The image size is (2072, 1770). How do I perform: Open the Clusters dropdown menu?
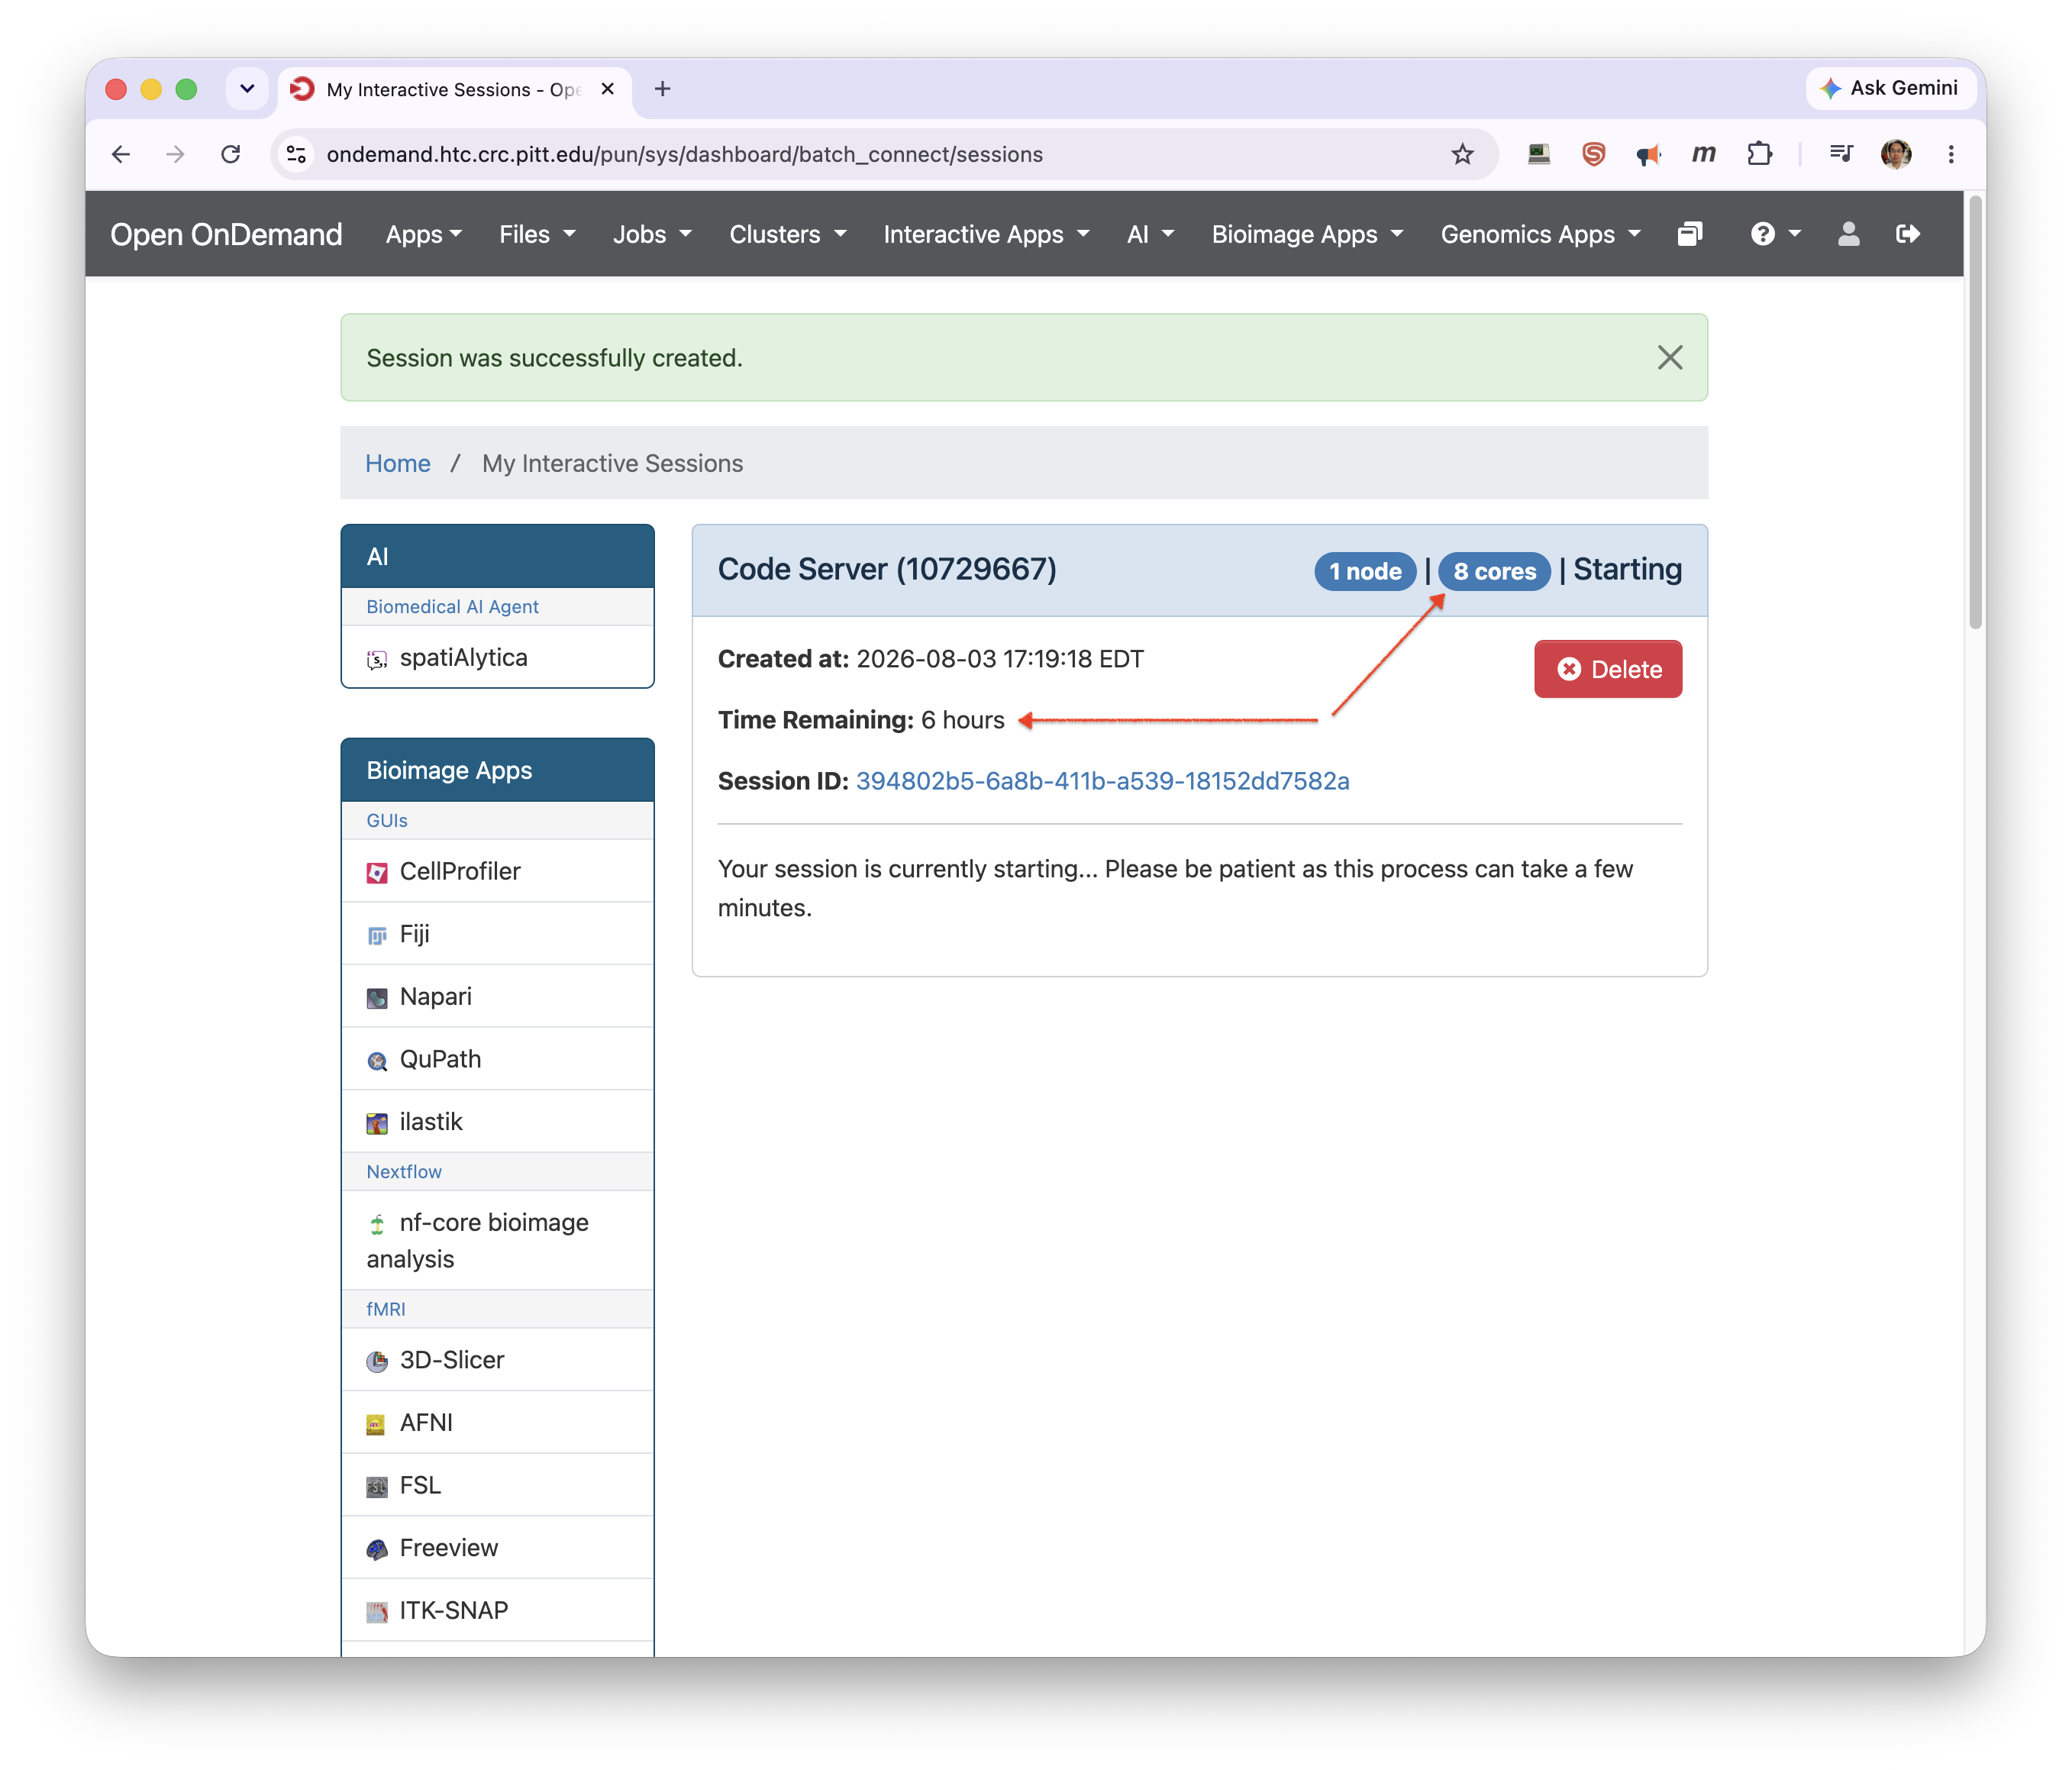[788, 234]
